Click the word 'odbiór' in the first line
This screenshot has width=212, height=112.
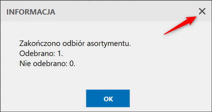coord(72,44)
